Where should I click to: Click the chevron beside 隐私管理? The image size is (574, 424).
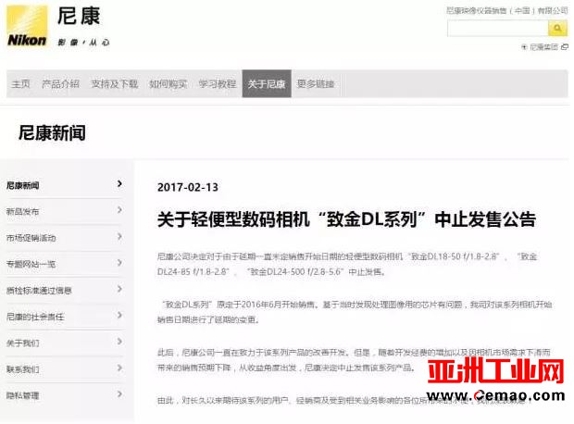(119, 394)
